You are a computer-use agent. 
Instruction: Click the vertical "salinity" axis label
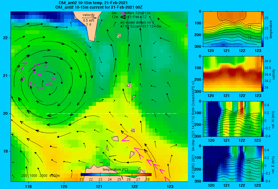point(274,74)
